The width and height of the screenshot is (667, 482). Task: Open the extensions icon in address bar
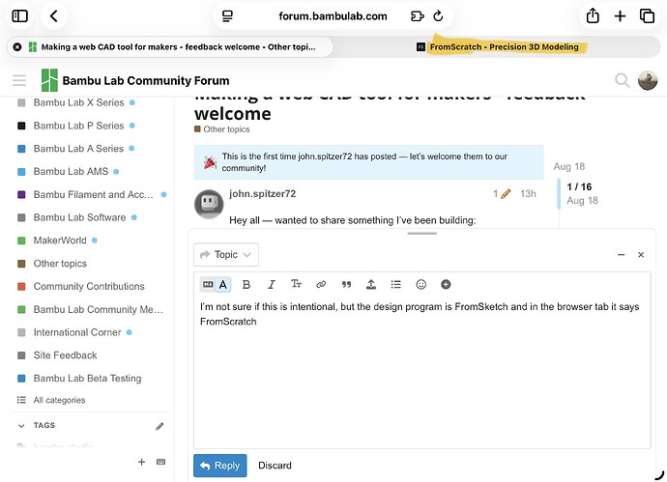click(x=418, y=16)
